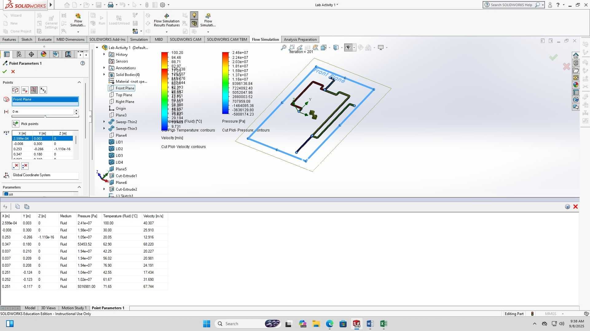Toggle the Pick from Screen point mode
Viewport: 590px width, 331px height.
pyautogui.click(x=34, y=90)
